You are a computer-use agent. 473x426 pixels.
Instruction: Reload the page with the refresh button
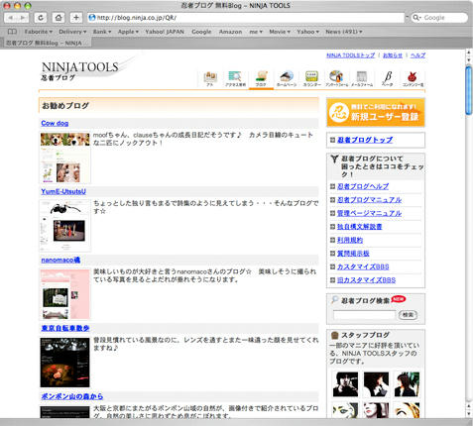click(41, 18)
